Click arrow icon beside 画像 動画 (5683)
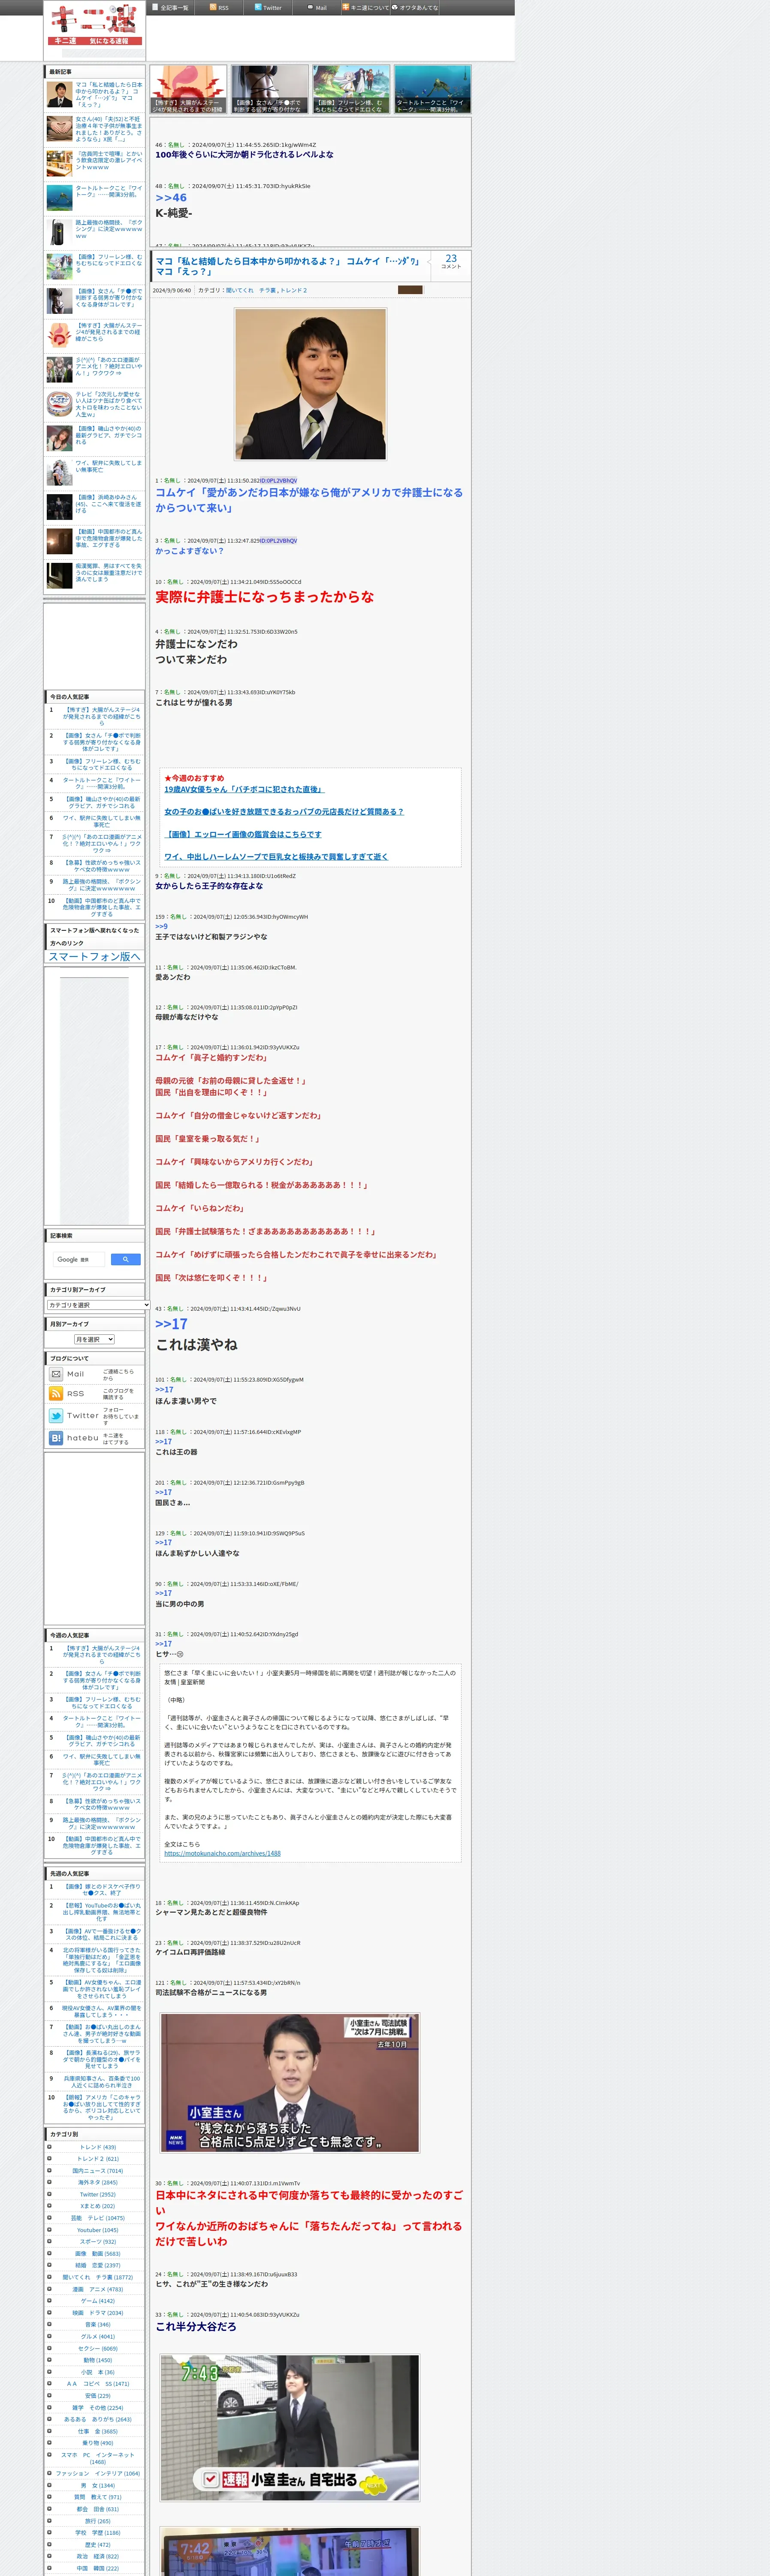The width and height of the screenshot is (770, 2576). tap(49, 2254)
